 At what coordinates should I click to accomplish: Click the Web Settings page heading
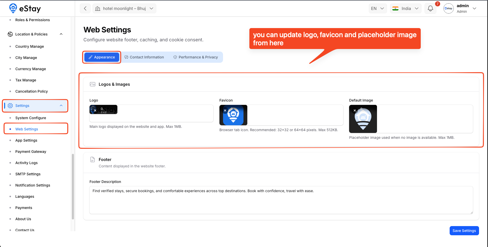click(x=107, y=30)
